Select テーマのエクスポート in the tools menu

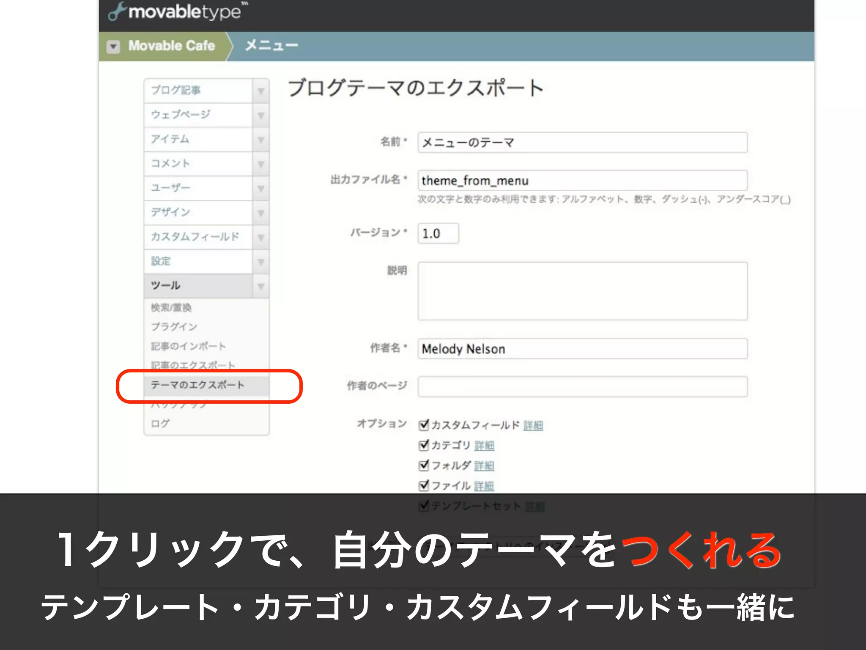tap(197, 385)
